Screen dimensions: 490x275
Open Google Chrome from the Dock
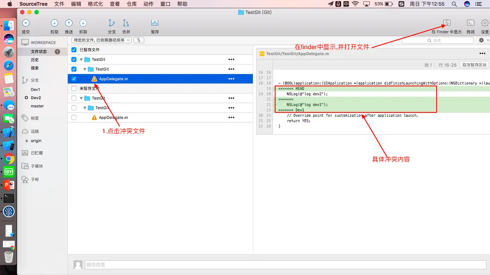pyautogui.click(x=9, y=159)
